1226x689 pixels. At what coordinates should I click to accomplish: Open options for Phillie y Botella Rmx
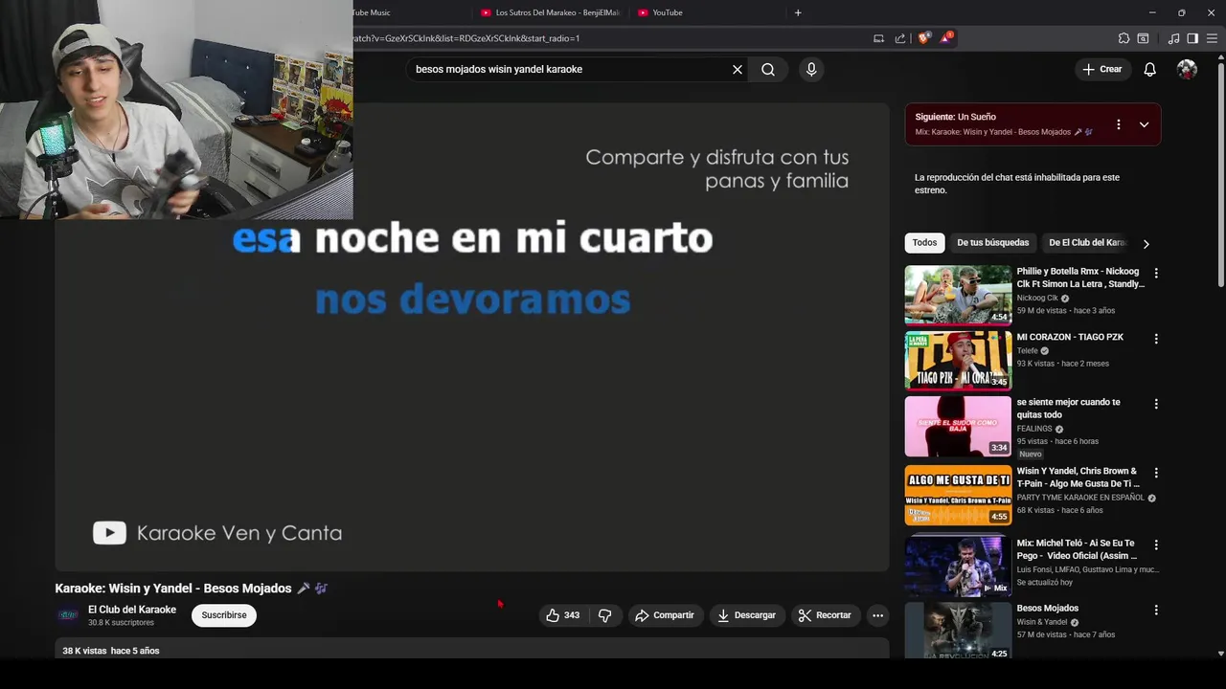[x=1156, y=273]
